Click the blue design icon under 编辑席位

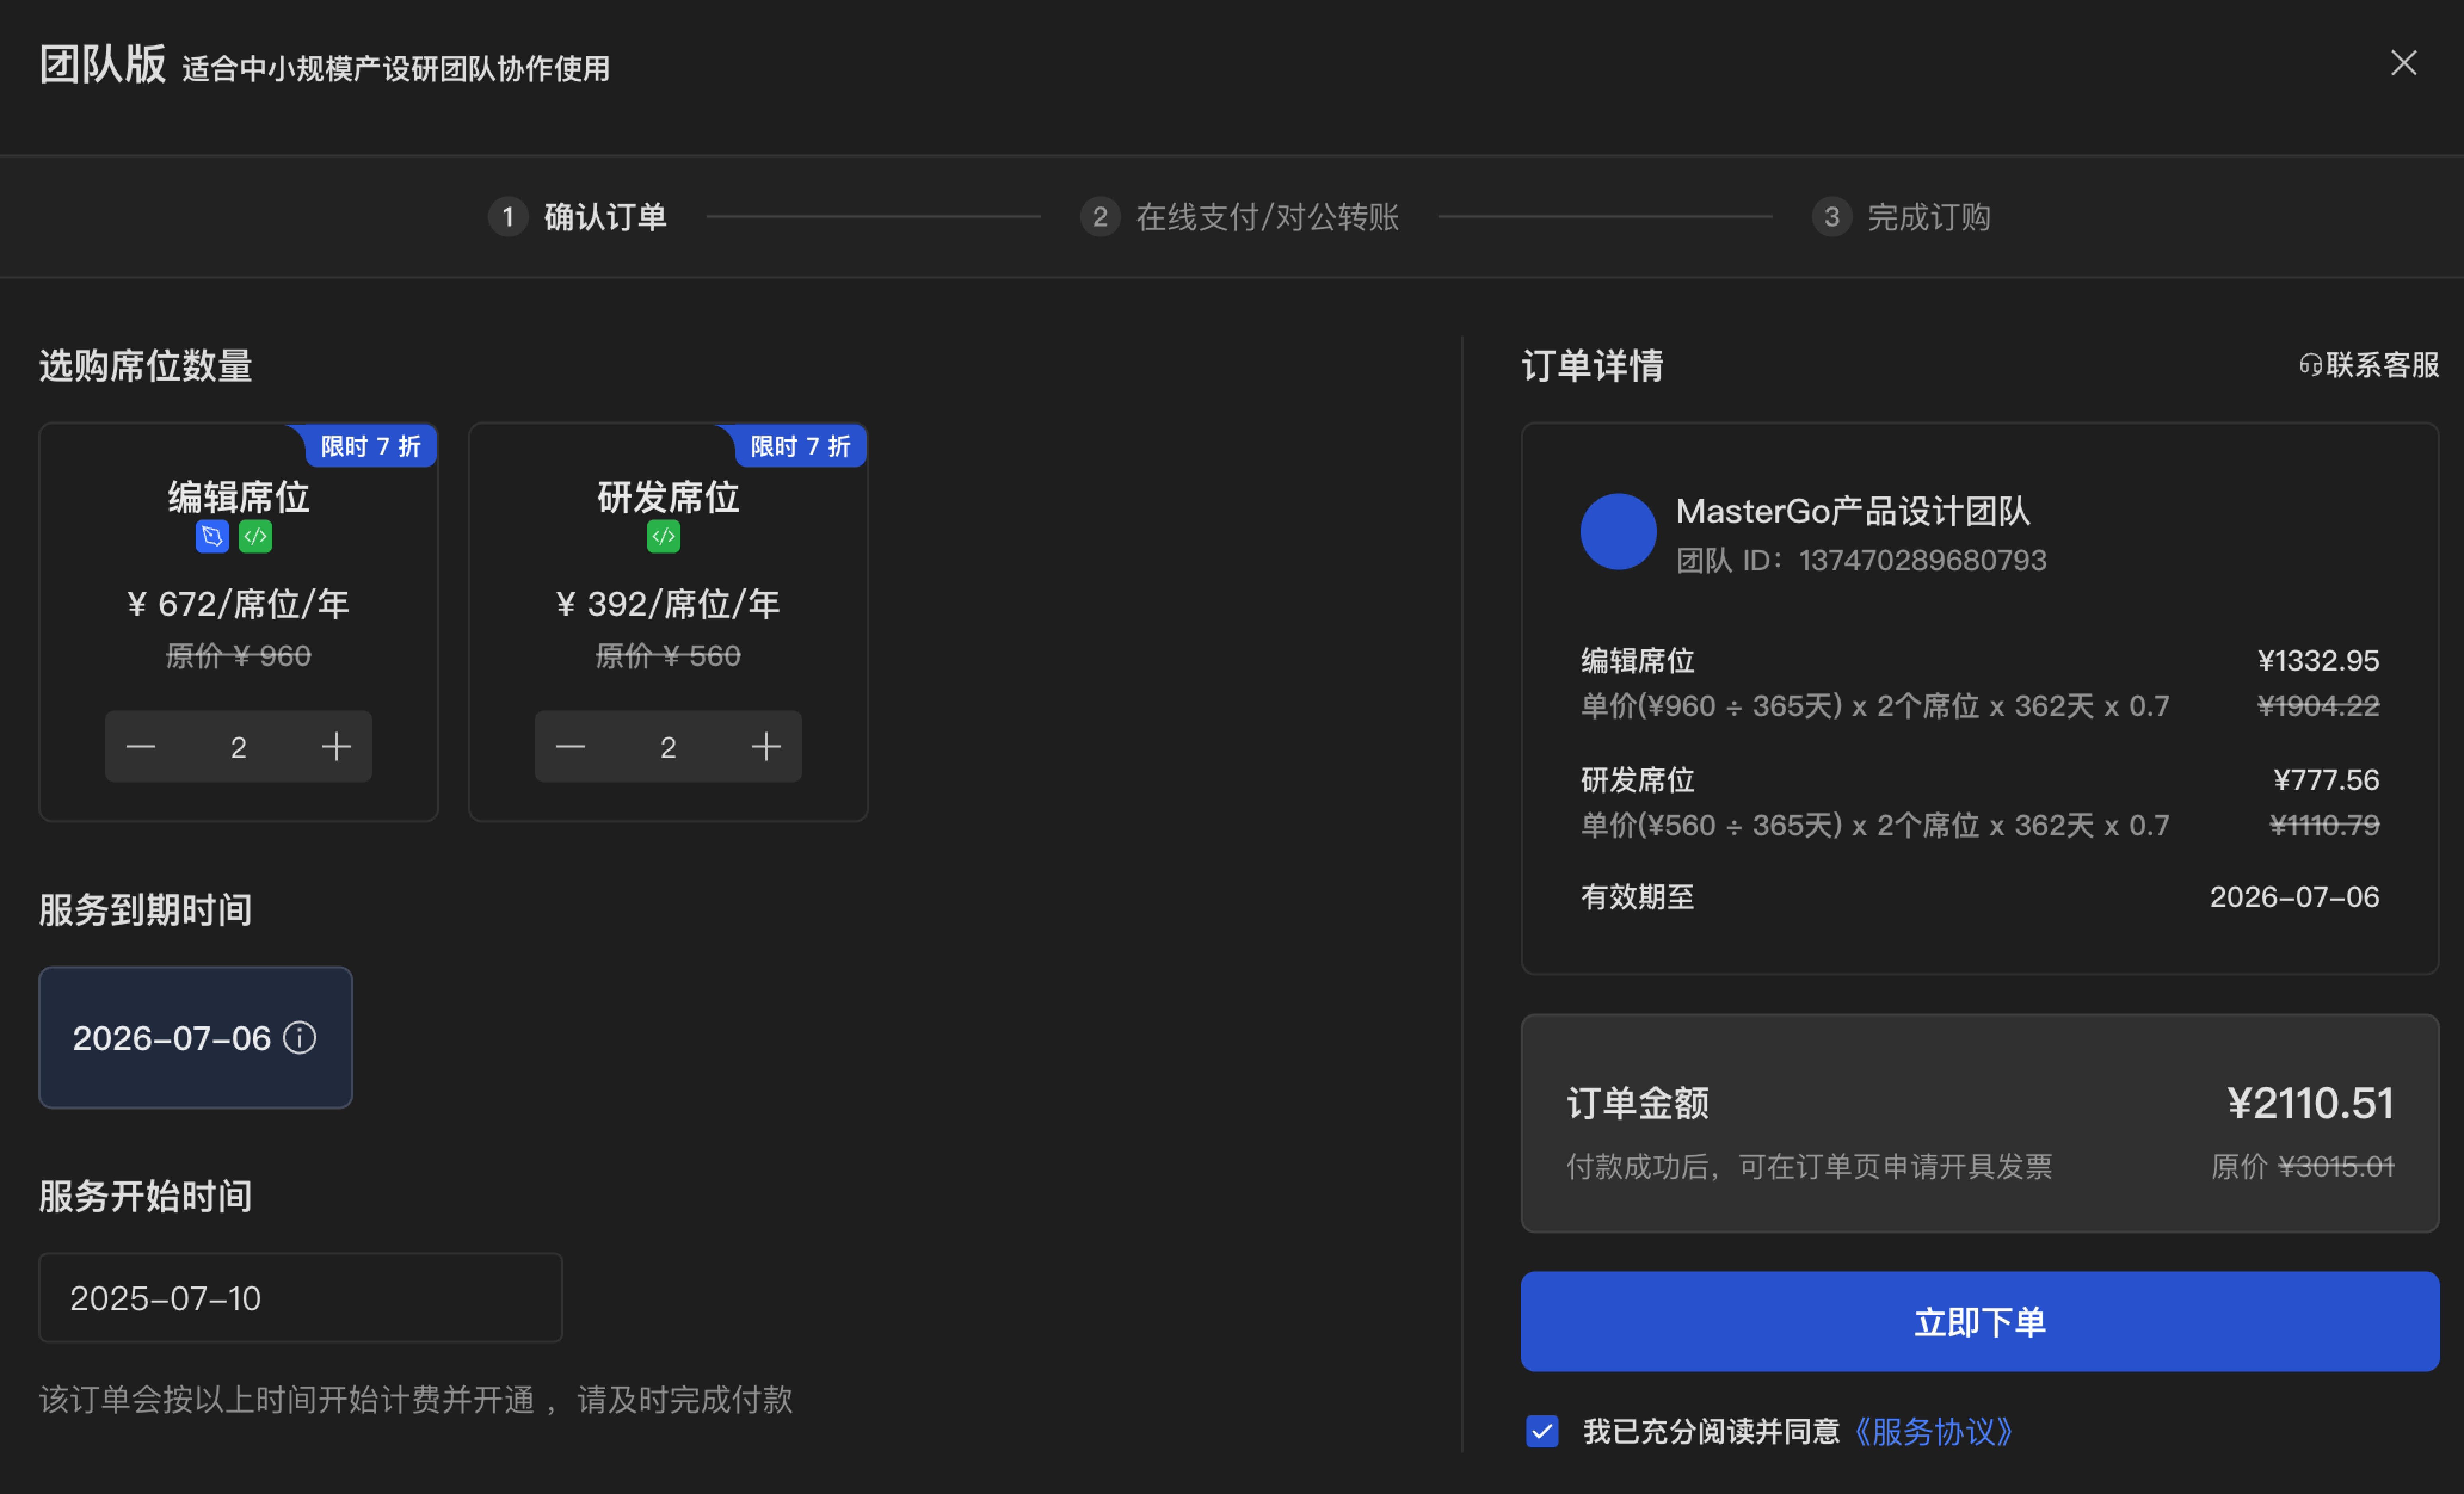point(212,537)
